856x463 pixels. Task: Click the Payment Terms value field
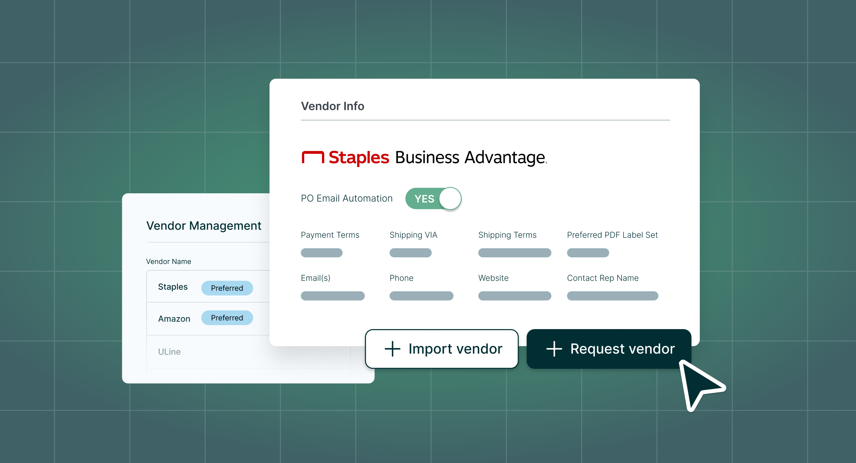point(322,253)
